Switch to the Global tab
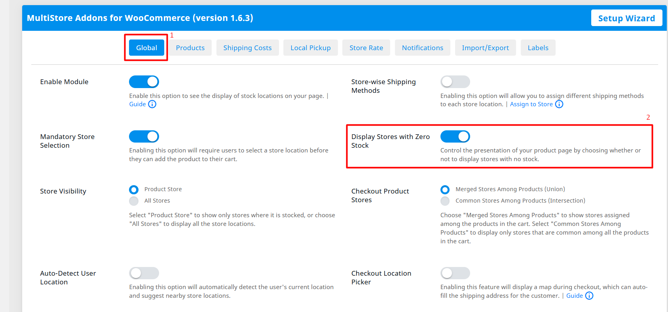 pyautogui.click(x=146, y=48)
